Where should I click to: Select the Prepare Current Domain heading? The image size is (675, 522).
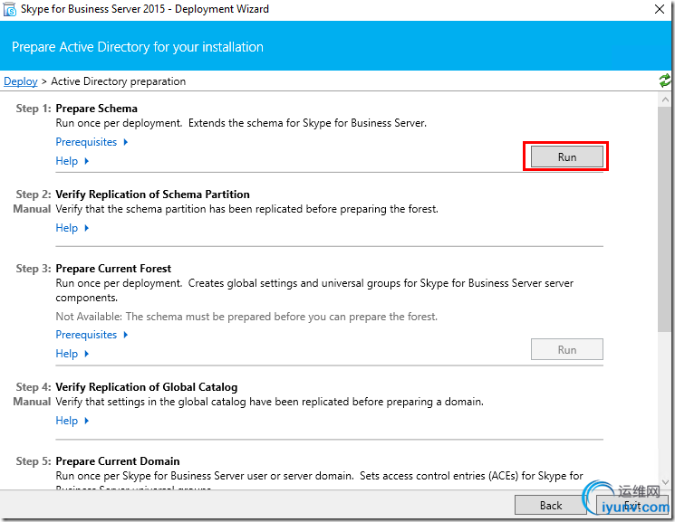pyautogui.click(x=118, y=461)
